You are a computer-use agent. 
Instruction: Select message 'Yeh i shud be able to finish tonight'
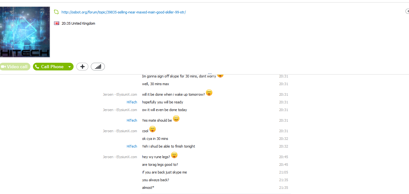(169, 146)
